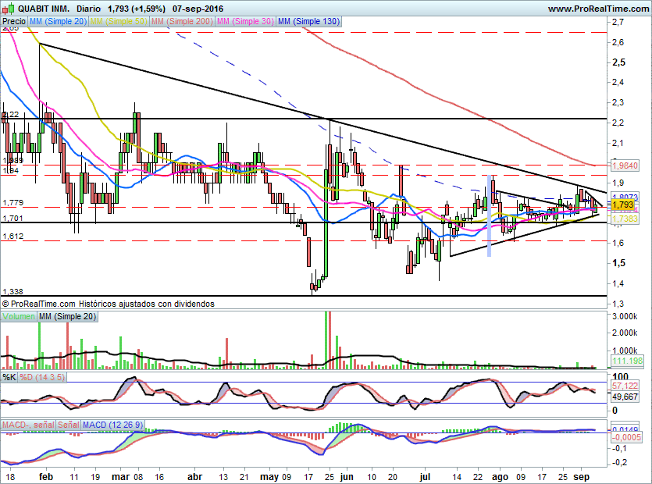Viewport: 652px width, 484px height.
Task: Click the Volumen panel label
Action: [x=19, y=316]
